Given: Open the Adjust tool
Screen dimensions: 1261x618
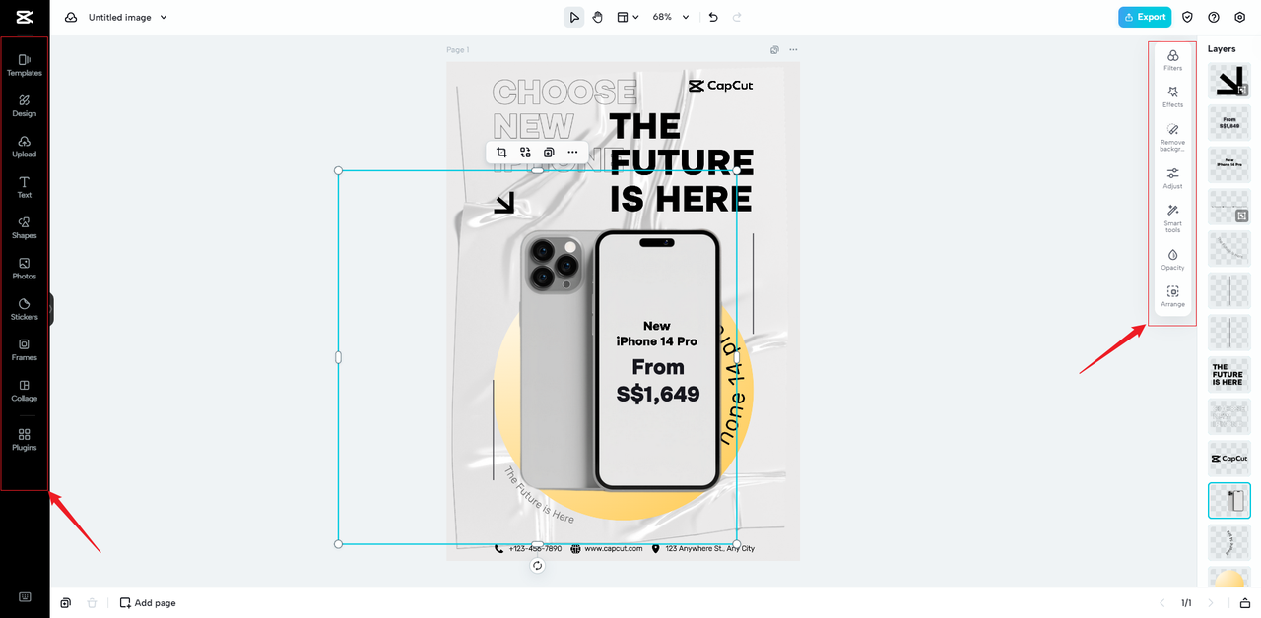Looking at the screenshot, I should (1172, 178).
